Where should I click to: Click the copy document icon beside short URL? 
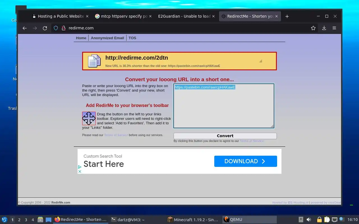(x=94, y=61)
